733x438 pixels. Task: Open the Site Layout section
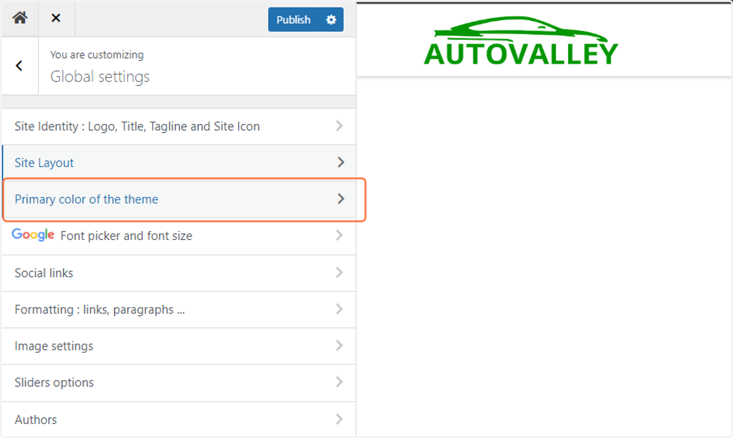point(178,163)
